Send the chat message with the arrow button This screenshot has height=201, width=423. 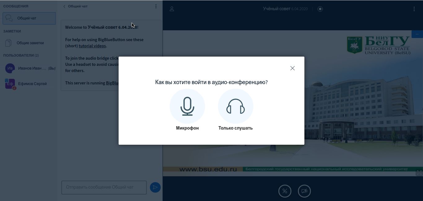[x=155, y=187]
